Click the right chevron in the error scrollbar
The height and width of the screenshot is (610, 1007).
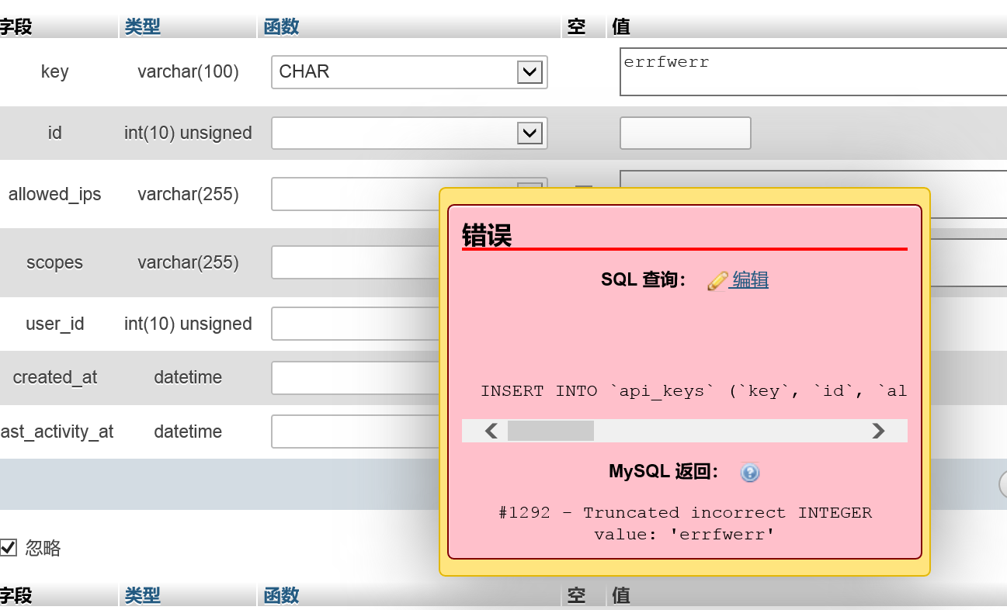pos(878,430)
